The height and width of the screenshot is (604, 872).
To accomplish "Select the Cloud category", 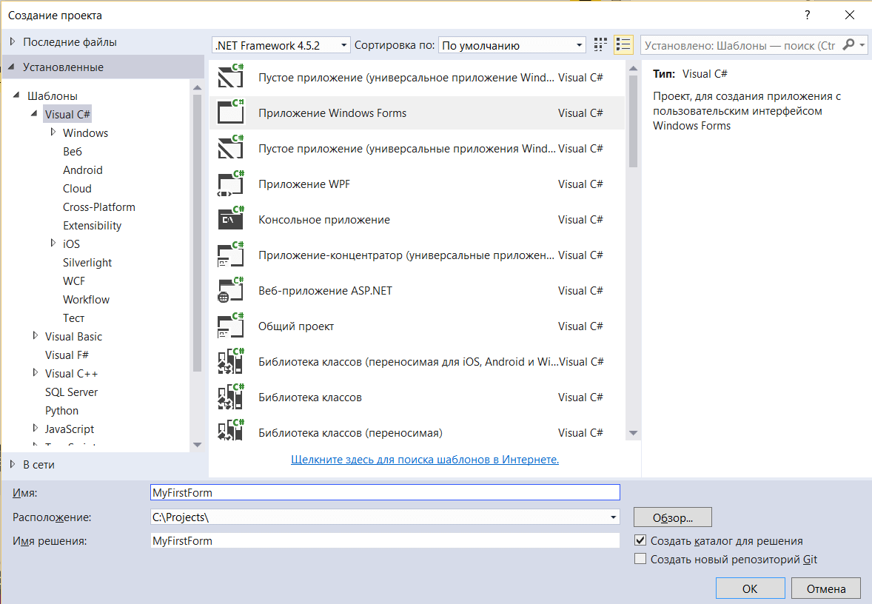I will coord(77,188).
